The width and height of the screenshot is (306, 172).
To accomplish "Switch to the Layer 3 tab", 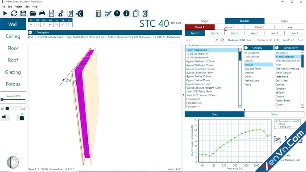I will tap(235, 33).
